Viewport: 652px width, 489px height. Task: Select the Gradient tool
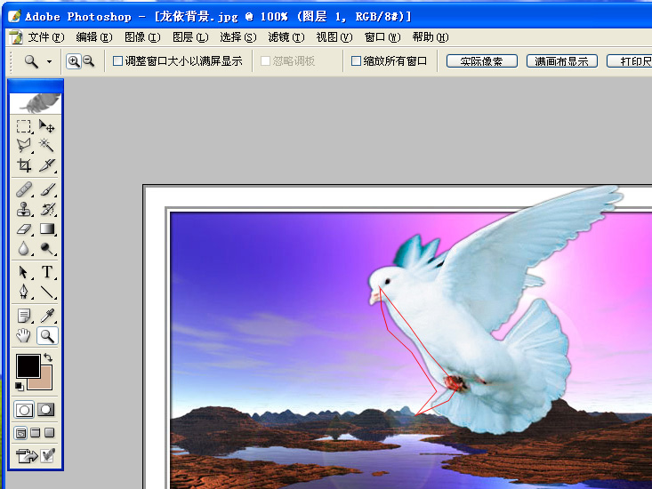pos(46,228)
